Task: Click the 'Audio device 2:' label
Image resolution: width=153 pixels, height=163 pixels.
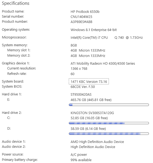Action: pos(14,147)
